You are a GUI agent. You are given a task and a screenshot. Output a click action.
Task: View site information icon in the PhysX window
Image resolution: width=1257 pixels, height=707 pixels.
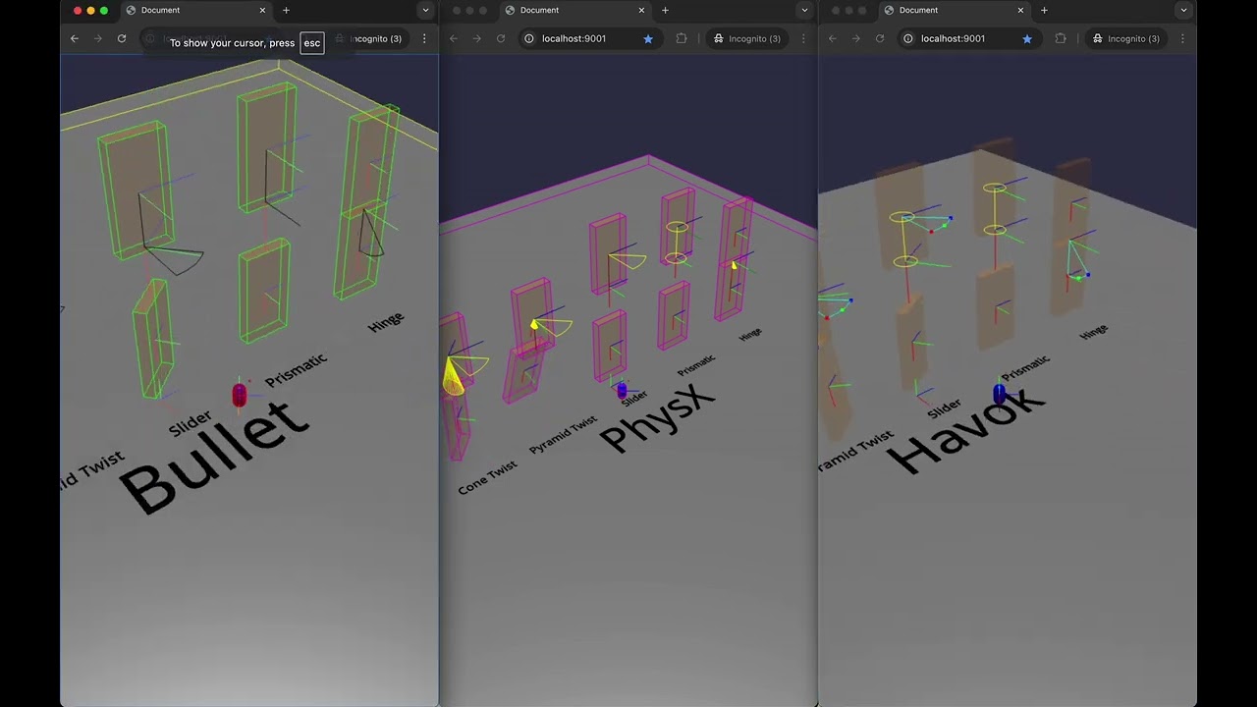coord(528,38)
